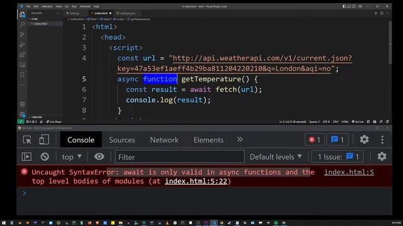Viewport: 403px width, 226px height.
Task: Open the Extensions view
Action: (23, 55)
